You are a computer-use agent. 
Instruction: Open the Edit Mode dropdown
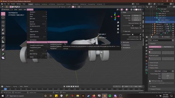coord(7,10)
